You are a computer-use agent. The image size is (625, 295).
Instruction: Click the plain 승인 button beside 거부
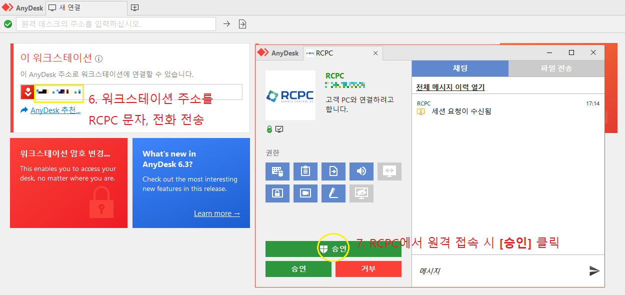tap(298, 269)
